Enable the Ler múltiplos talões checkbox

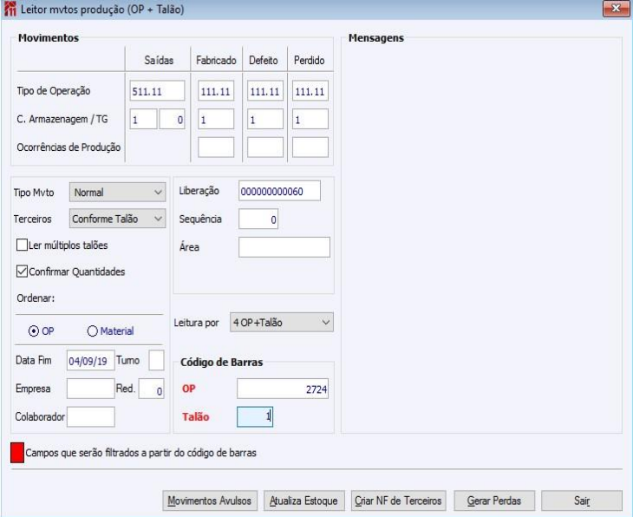click(x=22, y=245)
